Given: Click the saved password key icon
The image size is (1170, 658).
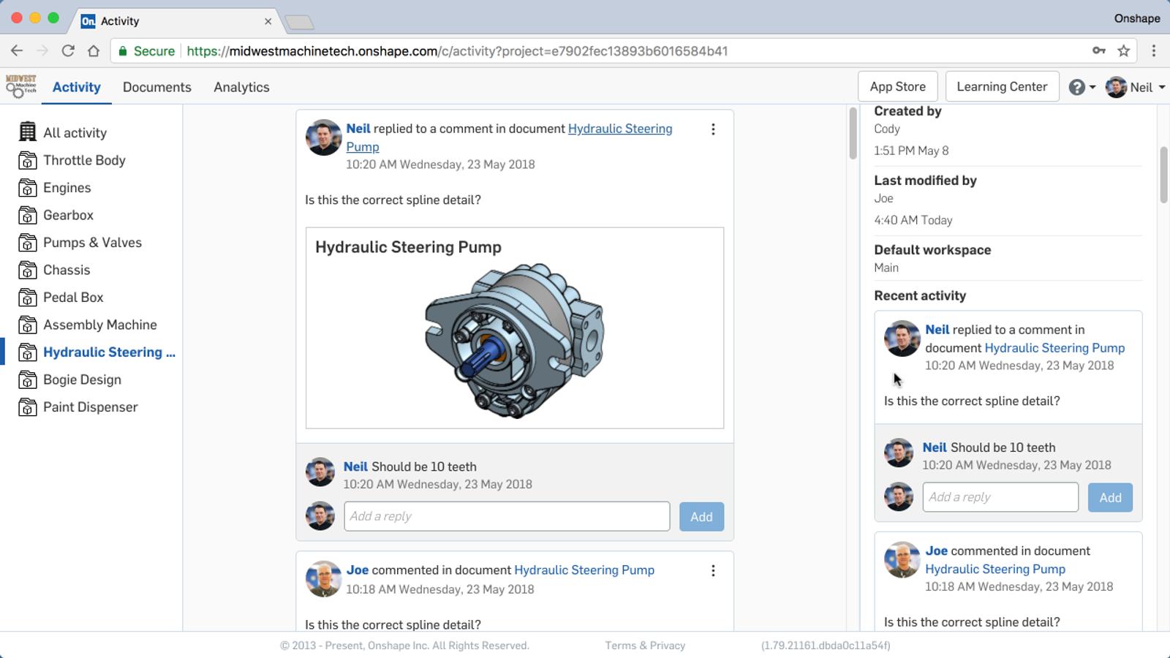Looking at the screenshot, I should [x=1098, y=50].
